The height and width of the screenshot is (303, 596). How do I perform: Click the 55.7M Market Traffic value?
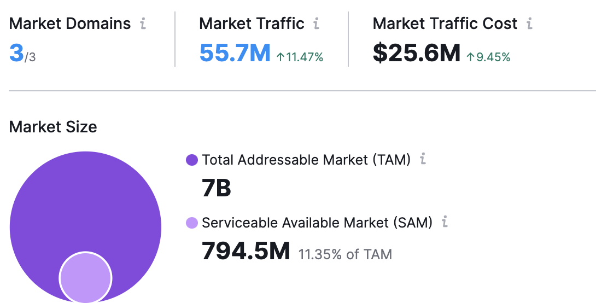[235, 54]
